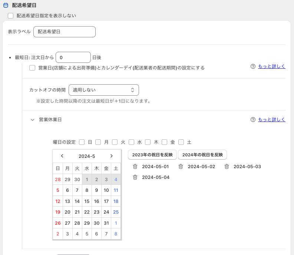Select Sunday April 28 in first calendar row

[58, 180]
